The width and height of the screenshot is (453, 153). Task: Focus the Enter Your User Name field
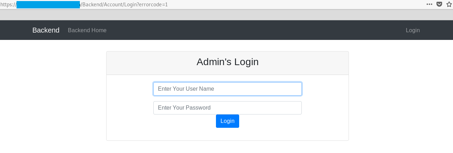(x=227, y=89)
